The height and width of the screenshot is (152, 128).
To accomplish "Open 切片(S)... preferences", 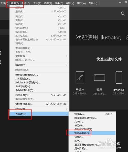I will pyautogui.click(x=92, y=137).
